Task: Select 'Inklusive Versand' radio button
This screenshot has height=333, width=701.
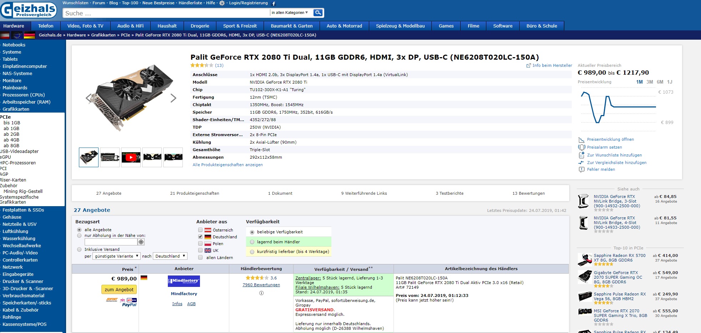Action: [79, 249]
